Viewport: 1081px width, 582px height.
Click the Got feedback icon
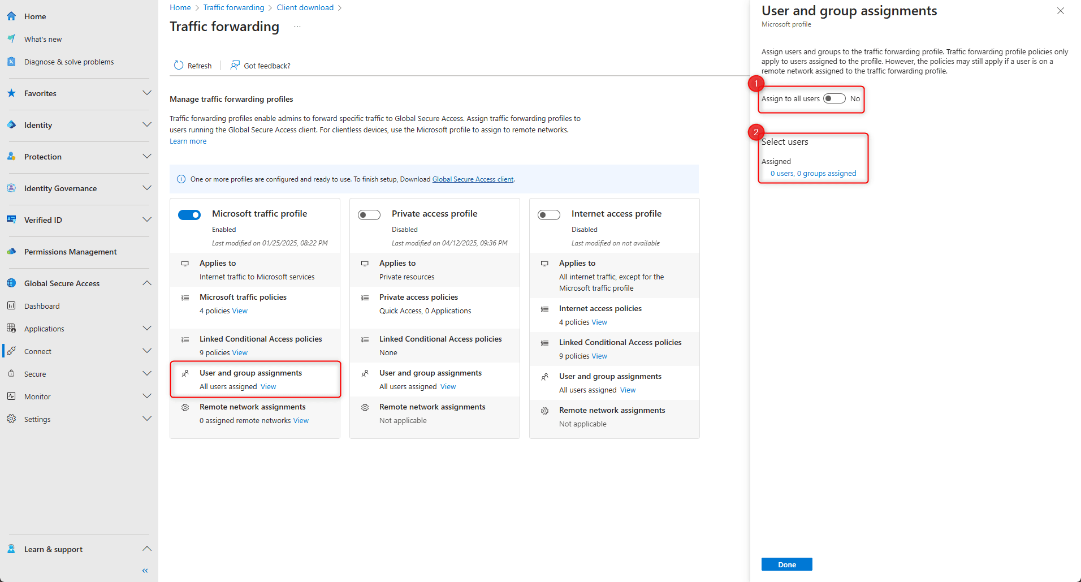coord(235,66)
